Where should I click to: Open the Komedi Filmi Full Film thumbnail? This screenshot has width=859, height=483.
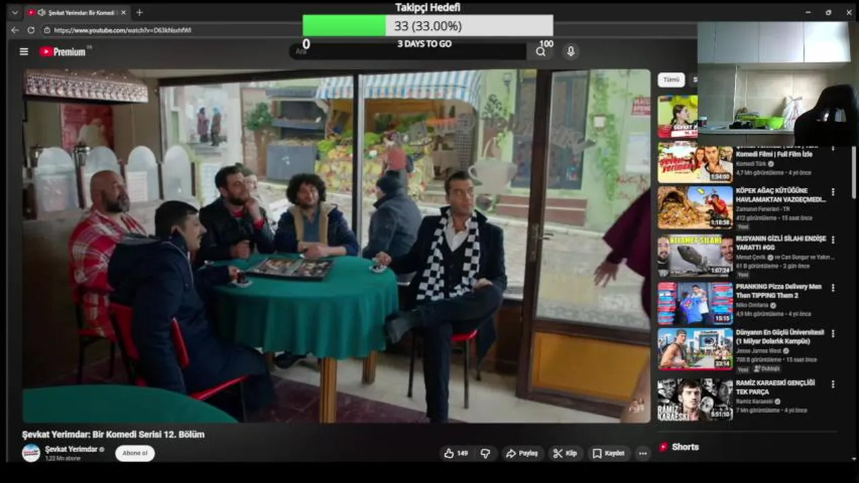695,162
